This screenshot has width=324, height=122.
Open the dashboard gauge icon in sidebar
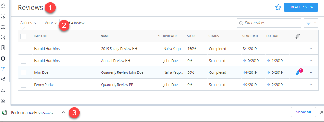tap(3, 16)
